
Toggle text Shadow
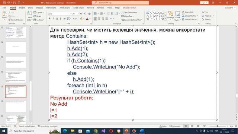(x=61, y=19)
